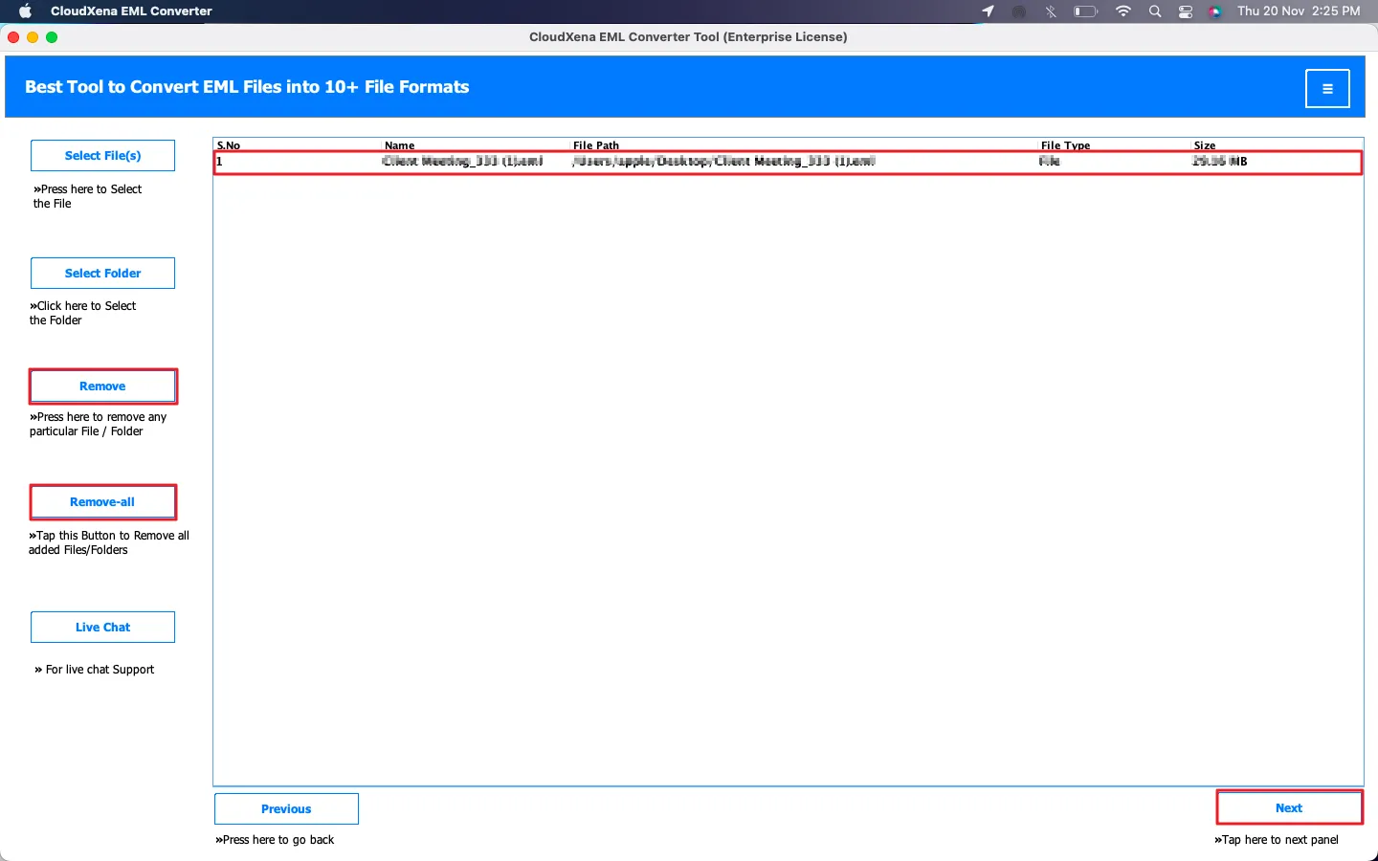Viewport: 1378px width, 861px height.
Task: Open Spotlight search in menu bar
Action: click(1155, 11)
